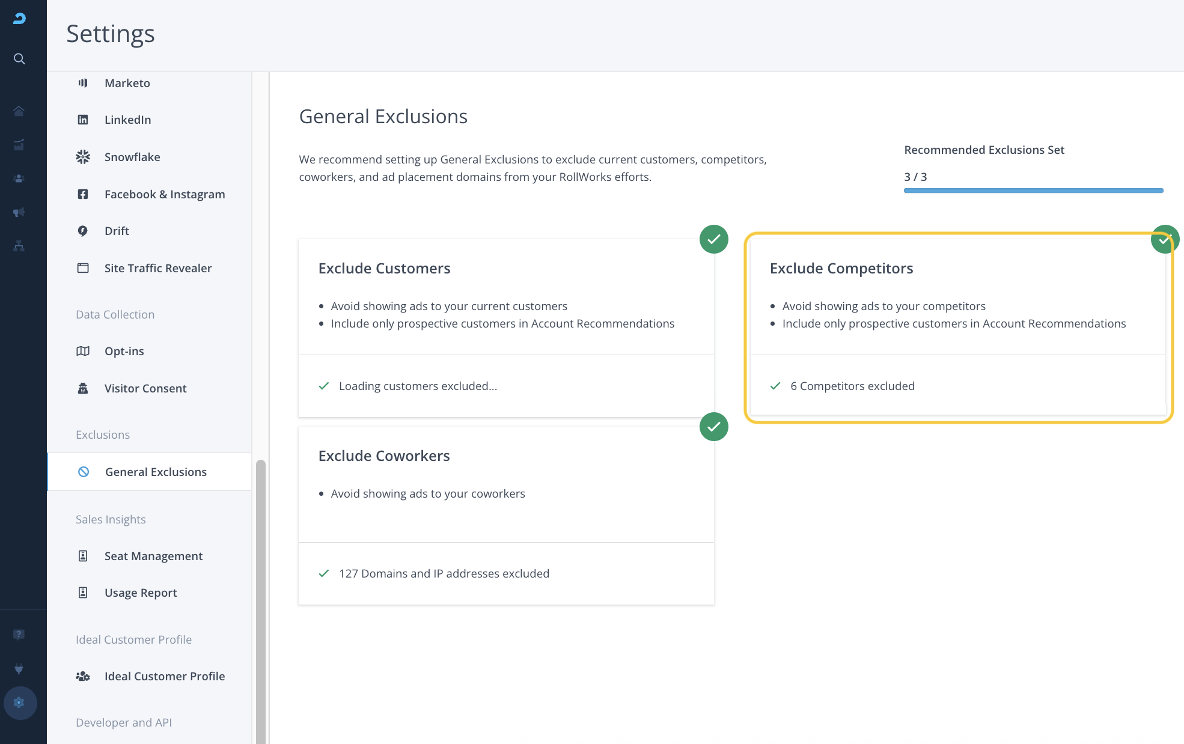Open the Ideal Customer Profile page
1184x744 pixels.
click(164, 676)
